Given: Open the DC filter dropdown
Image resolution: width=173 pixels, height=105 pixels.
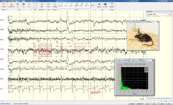Looking at the screenshot, I should (x=155, y=104).
